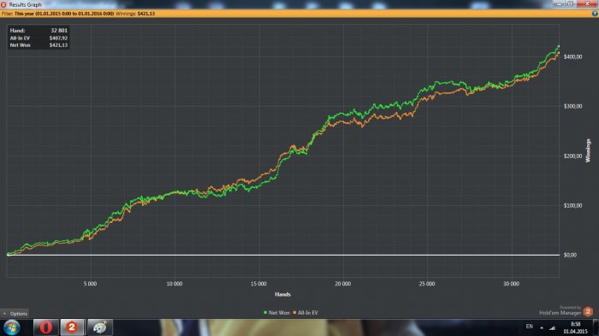Click the Hands axis title
This screenshot has width=599, height=336.
tap(282, 294)
